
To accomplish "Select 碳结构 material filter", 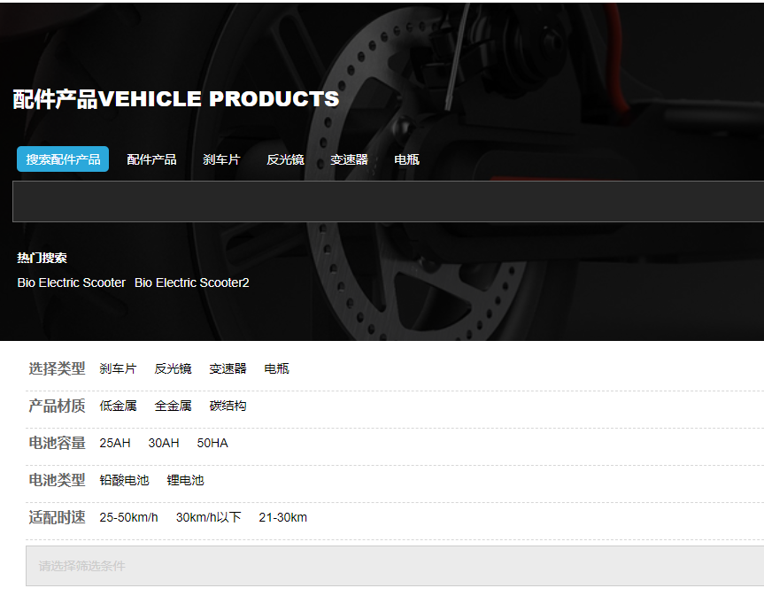I will pyautogui.click(x=228, y=406).
